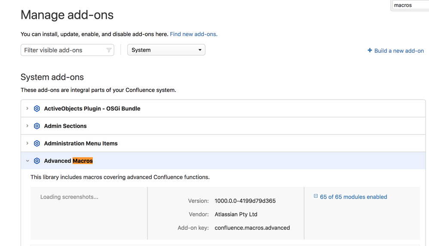Open the Find new add-ons link
The width and height of the screenshot is (429, 246).
coord(194,34)
